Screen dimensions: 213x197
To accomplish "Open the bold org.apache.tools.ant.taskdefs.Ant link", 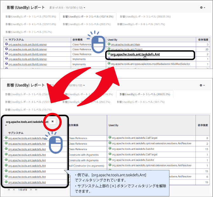I will [x=135, y=54].
